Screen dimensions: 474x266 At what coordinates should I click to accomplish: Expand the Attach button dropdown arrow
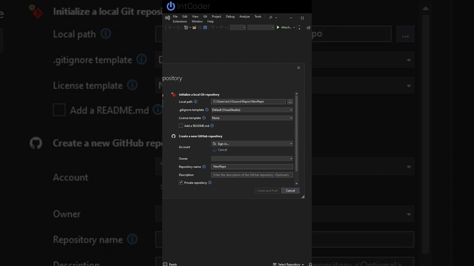point(294,27)
